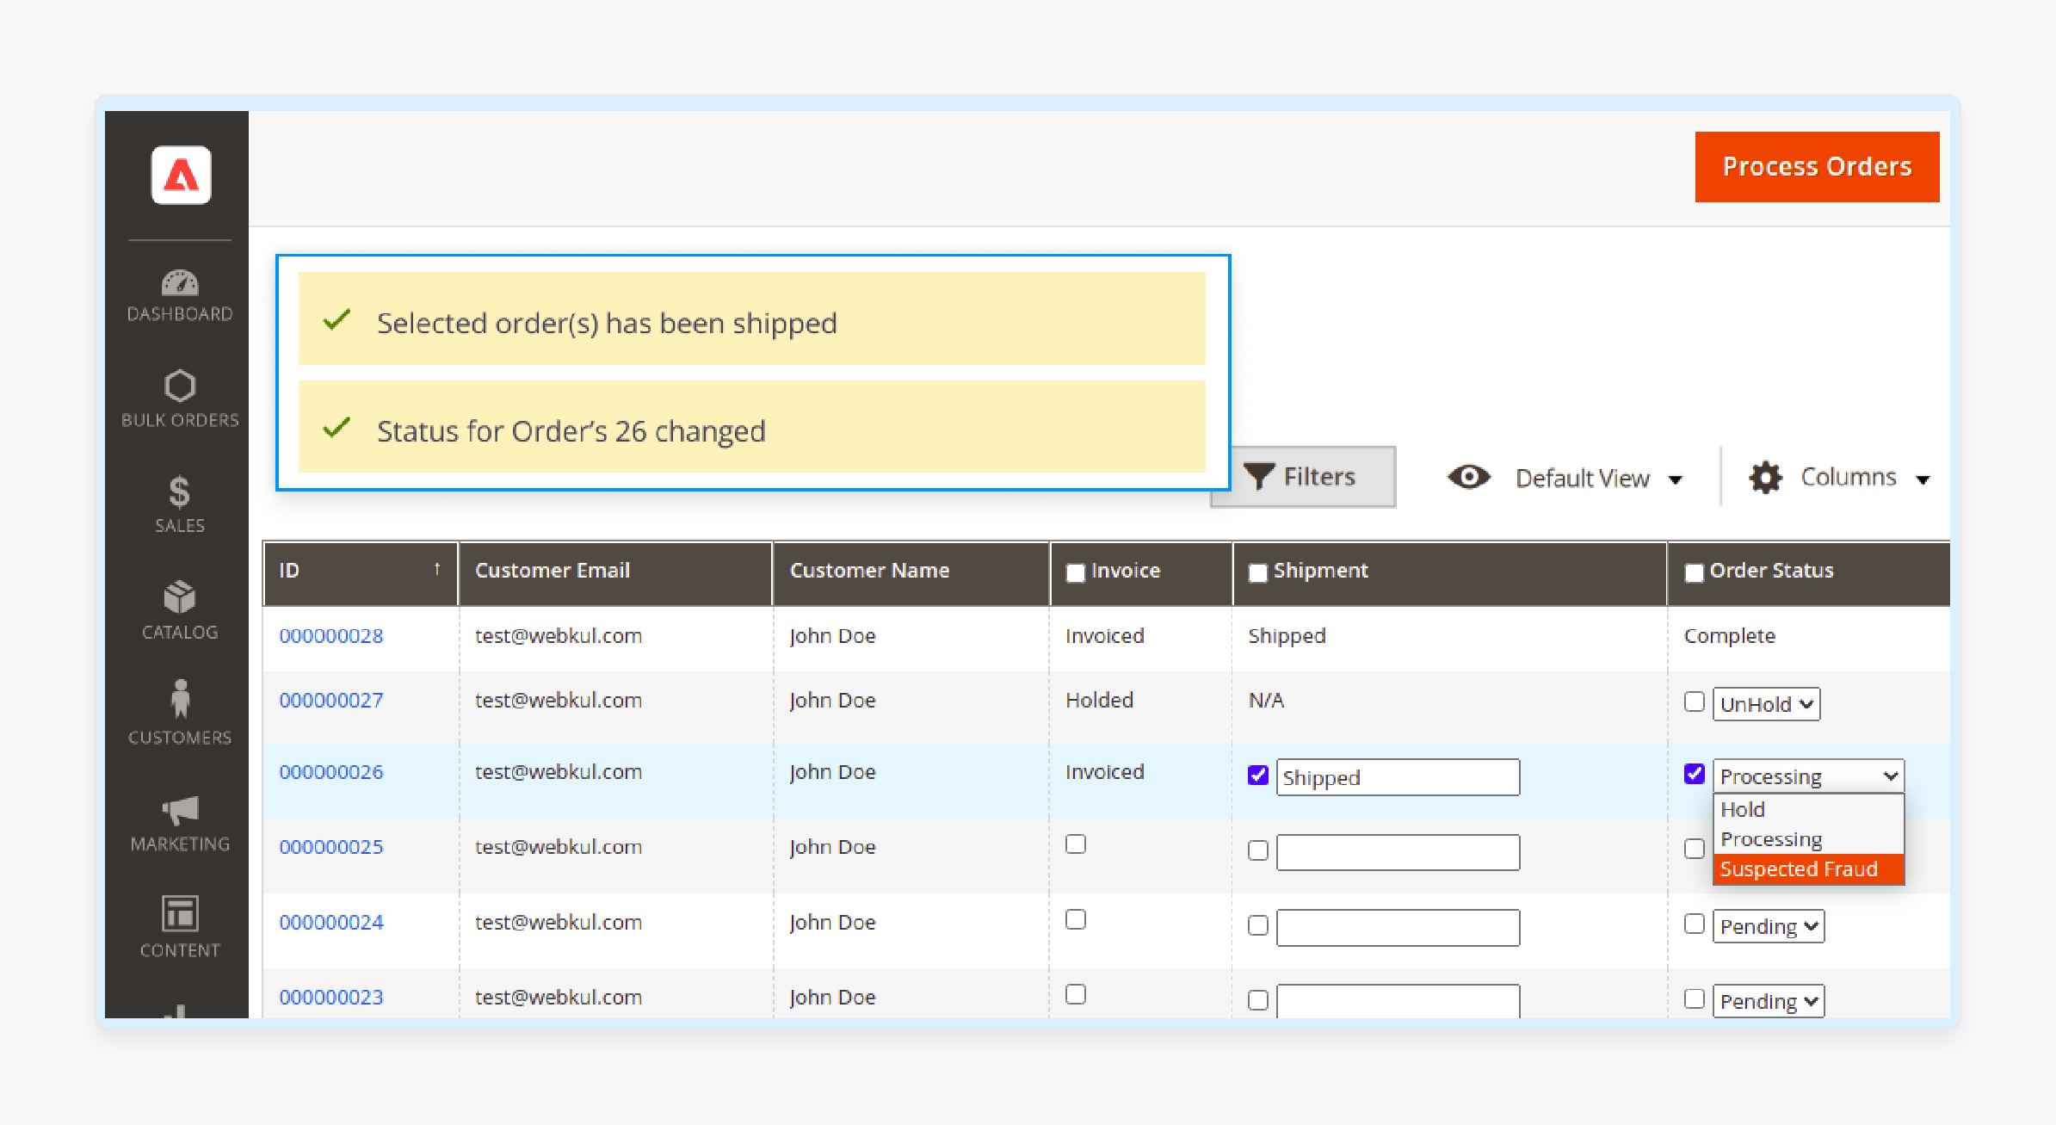Open the Processing status dropdown for order 000000026
This screenshot has width=2056, height=1125.
pyautogui.click(x=1808, y=776)
